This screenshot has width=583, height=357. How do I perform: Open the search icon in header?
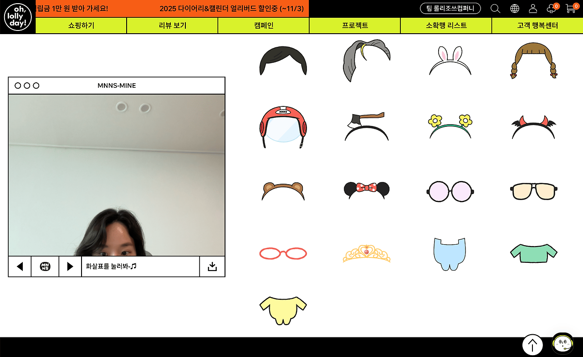[495, 9]
